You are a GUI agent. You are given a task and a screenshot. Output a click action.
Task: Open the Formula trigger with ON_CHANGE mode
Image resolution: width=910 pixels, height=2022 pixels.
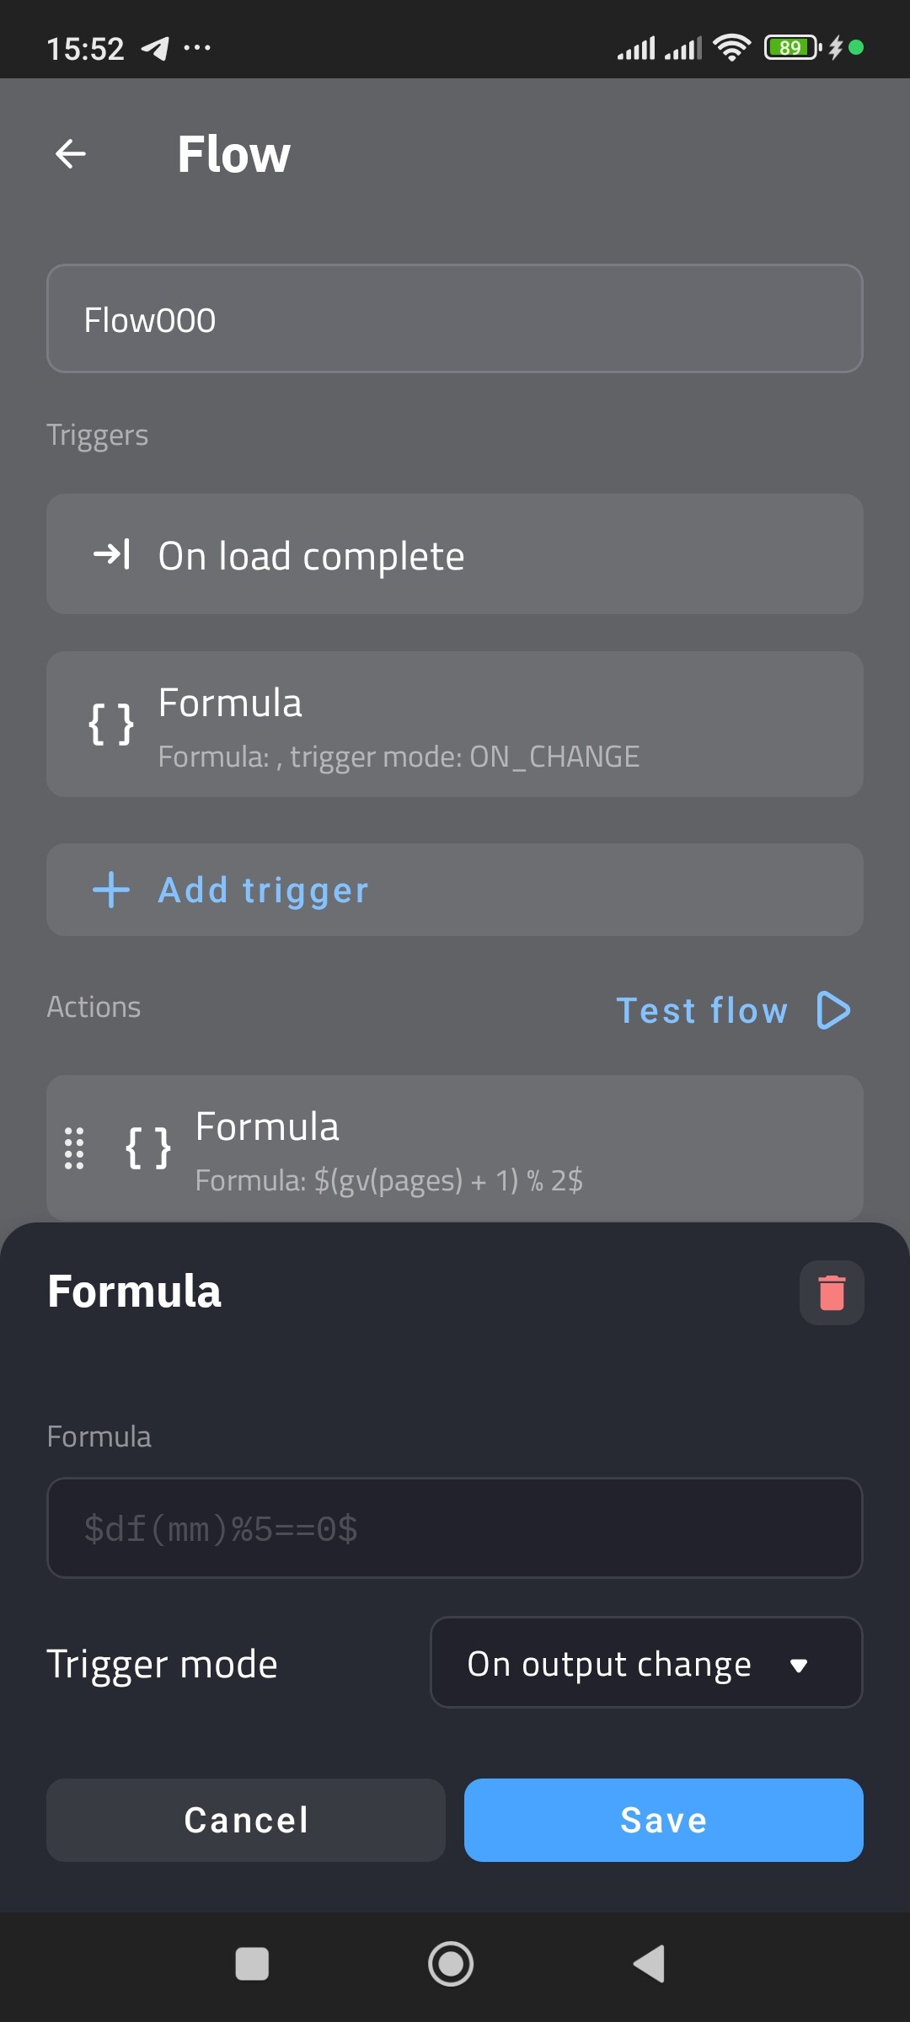tap(455, 725)
